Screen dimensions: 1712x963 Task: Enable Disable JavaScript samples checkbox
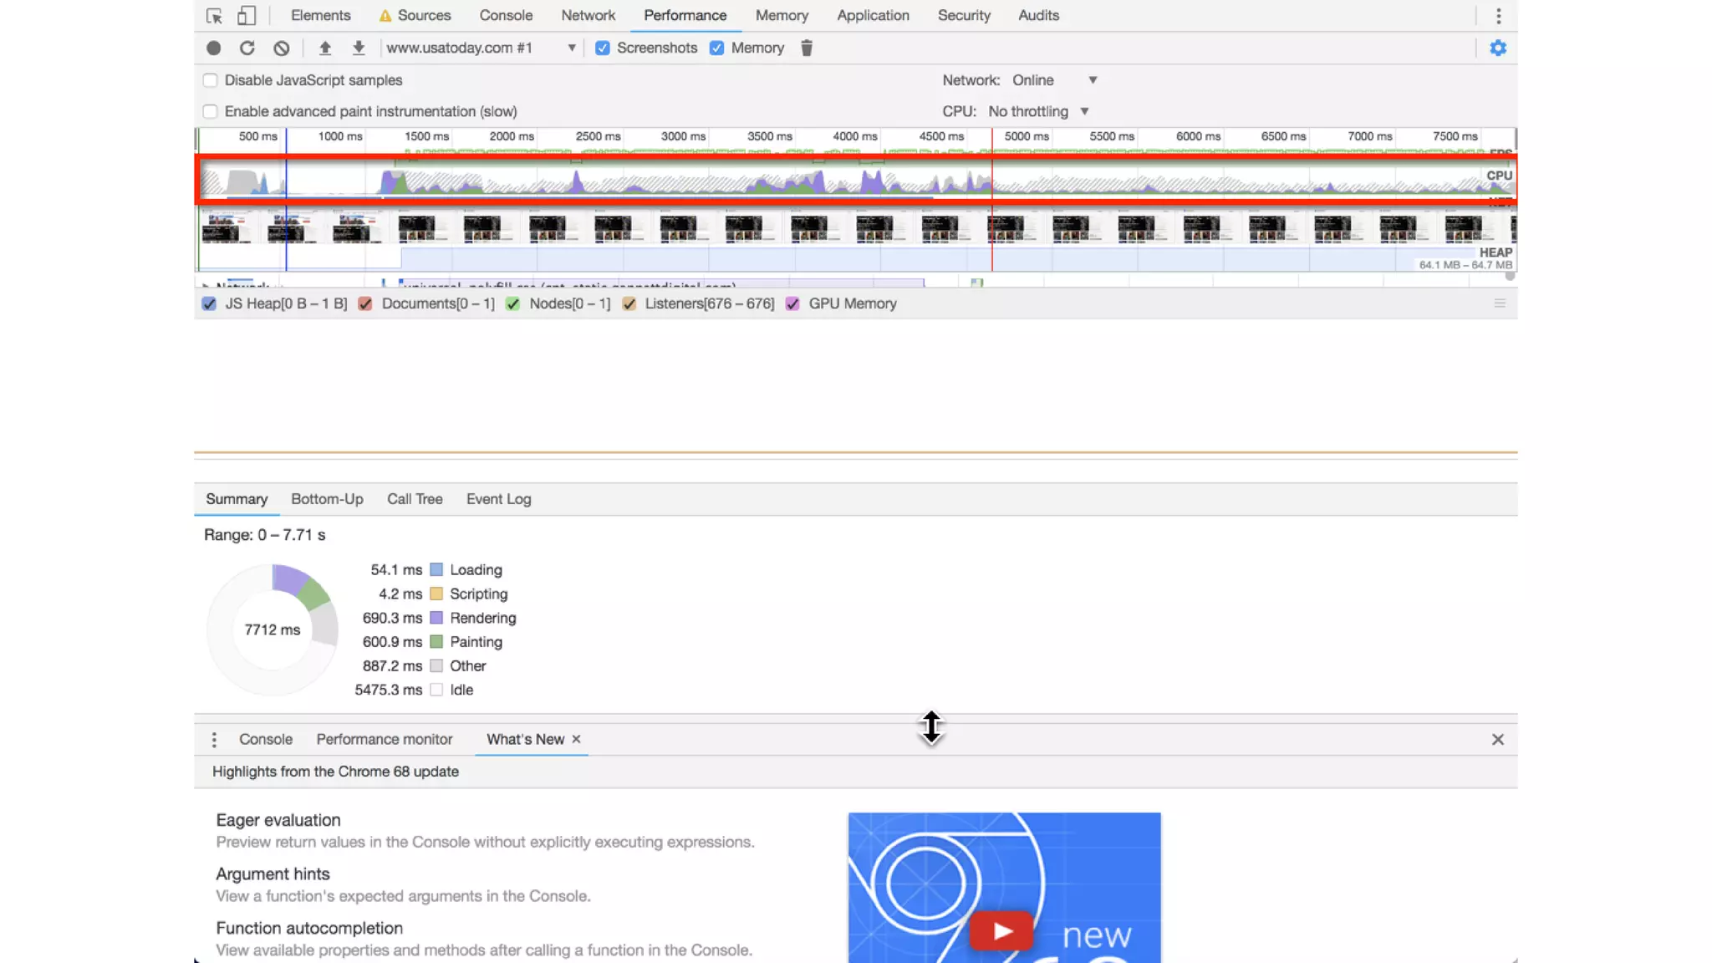[x=211, y=80]
